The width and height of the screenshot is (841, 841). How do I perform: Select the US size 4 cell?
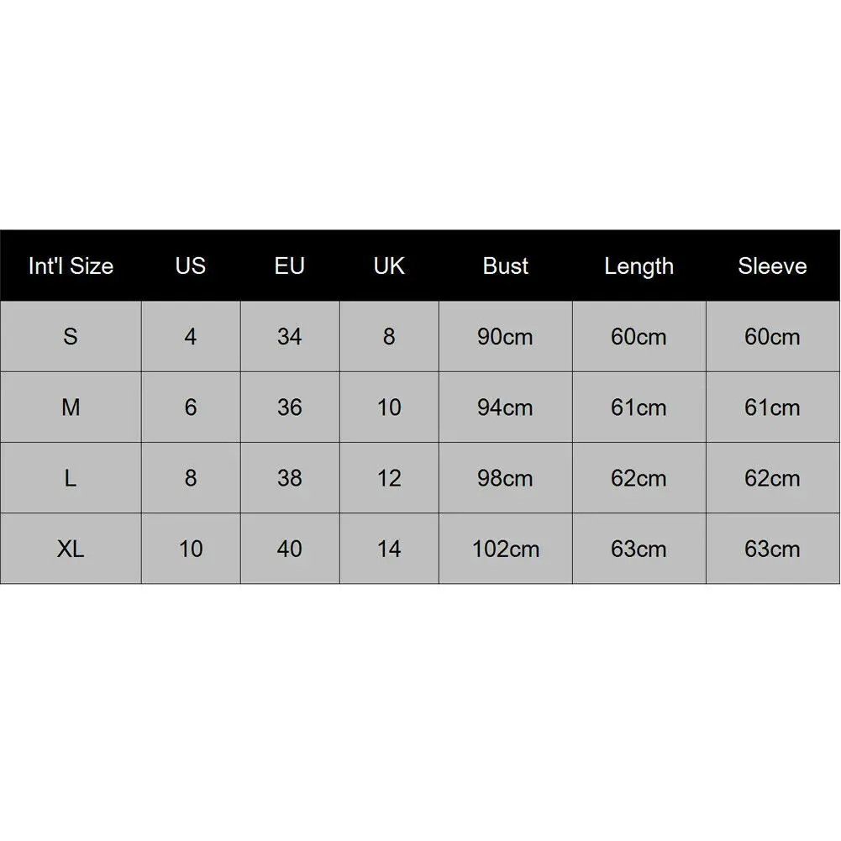[191, 337]
